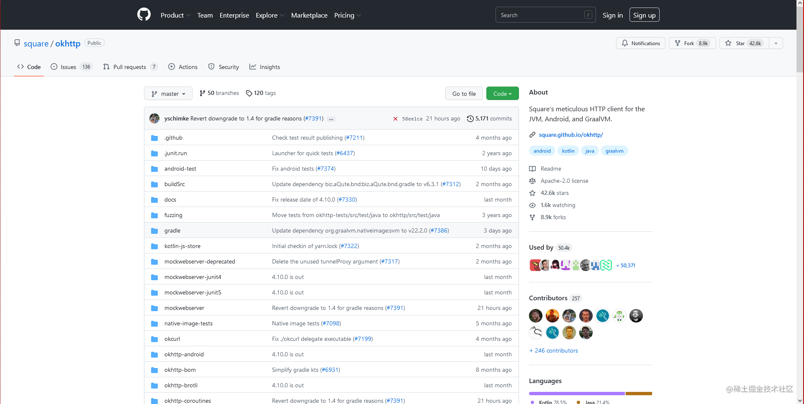This screenshot has width=804, height=404.
Task: Open the Star lists dropdown arrow
Action: pyautogui.click(x=776, y=43)
